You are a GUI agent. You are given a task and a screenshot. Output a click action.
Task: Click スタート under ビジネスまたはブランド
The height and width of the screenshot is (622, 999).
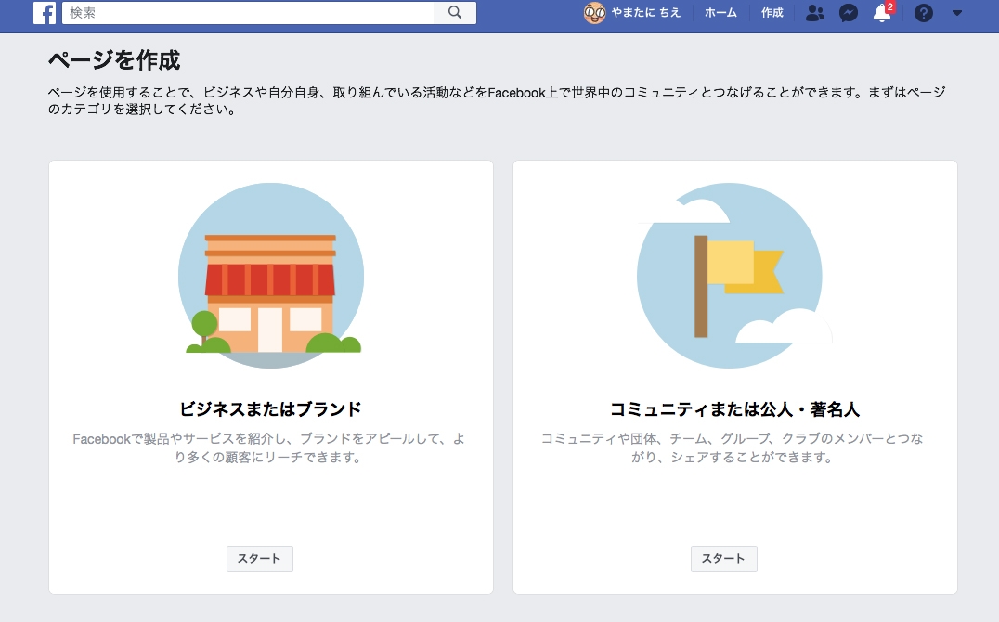pos(259,558)
